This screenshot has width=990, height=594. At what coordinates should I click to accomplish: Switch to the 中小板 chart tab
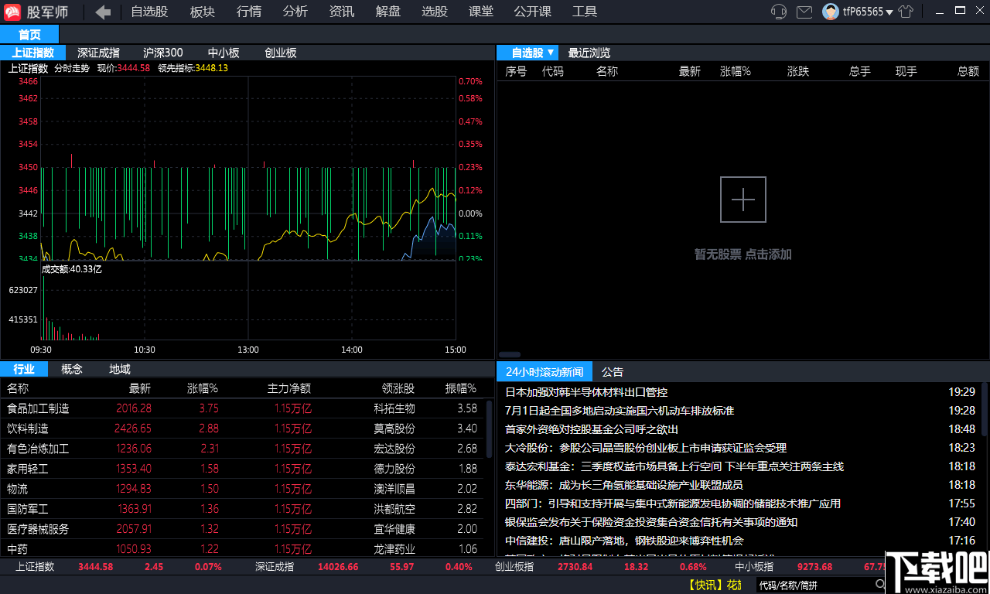click(x=224, y=53)
